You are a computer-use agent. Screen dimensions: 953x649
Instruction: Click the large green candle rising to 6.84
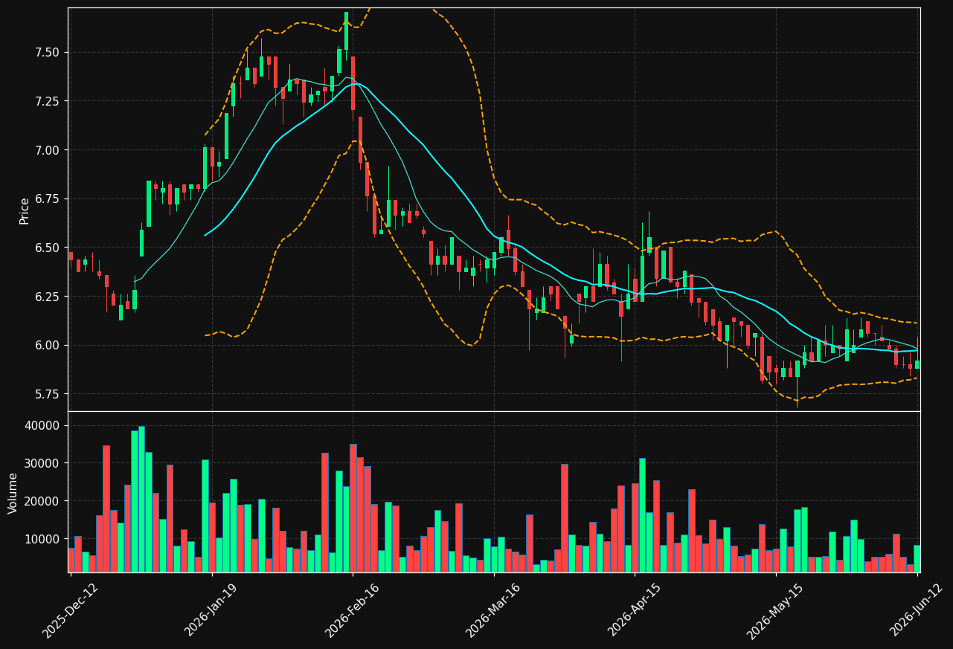point(149,204)
